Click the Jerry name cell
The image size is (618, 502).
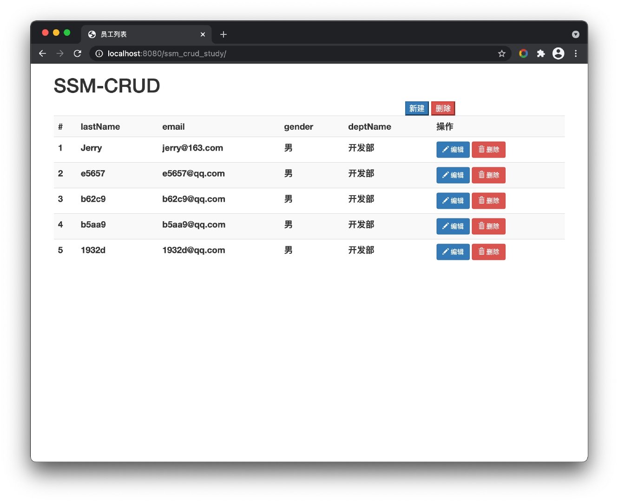click(91, 148)
